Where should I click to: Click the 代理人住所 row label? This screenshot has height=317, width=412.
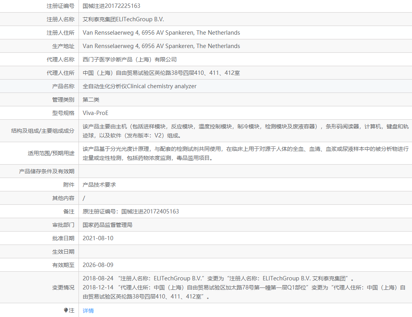(60, 73)
